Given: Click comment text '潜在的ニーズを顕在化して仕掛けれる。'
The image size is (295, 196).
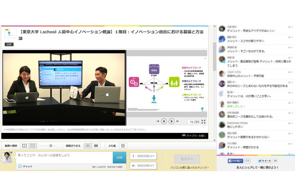Looking at the screenshot, I should (250, 116).
